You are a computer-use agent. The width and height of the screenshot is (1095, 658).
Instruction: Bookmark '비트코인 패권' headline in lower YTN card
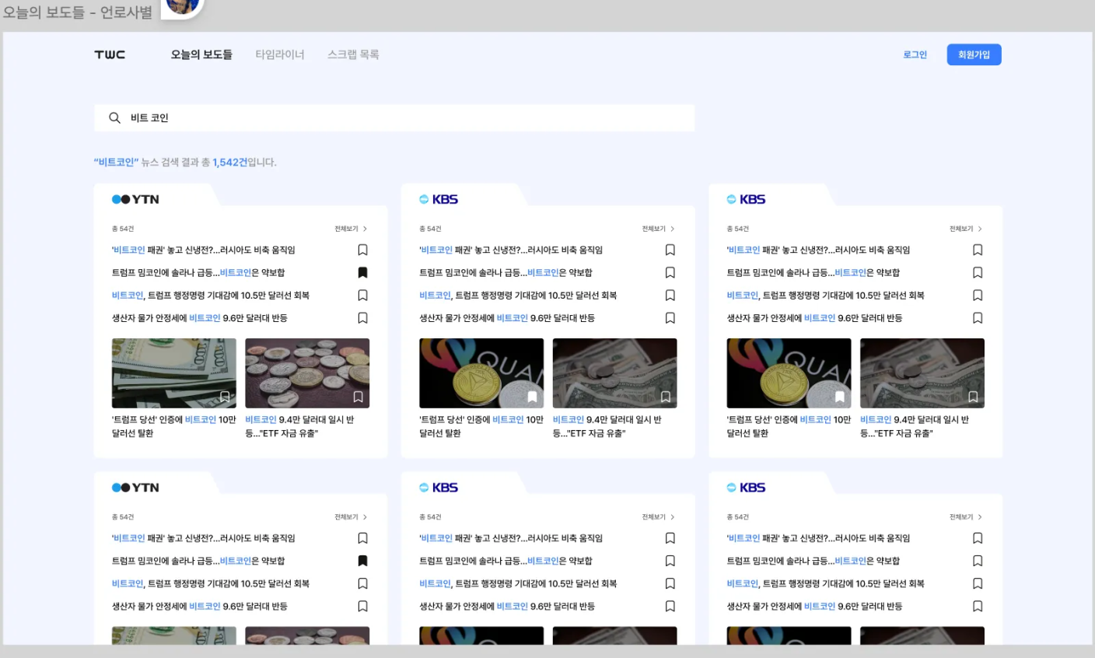[x=362, y=538]
